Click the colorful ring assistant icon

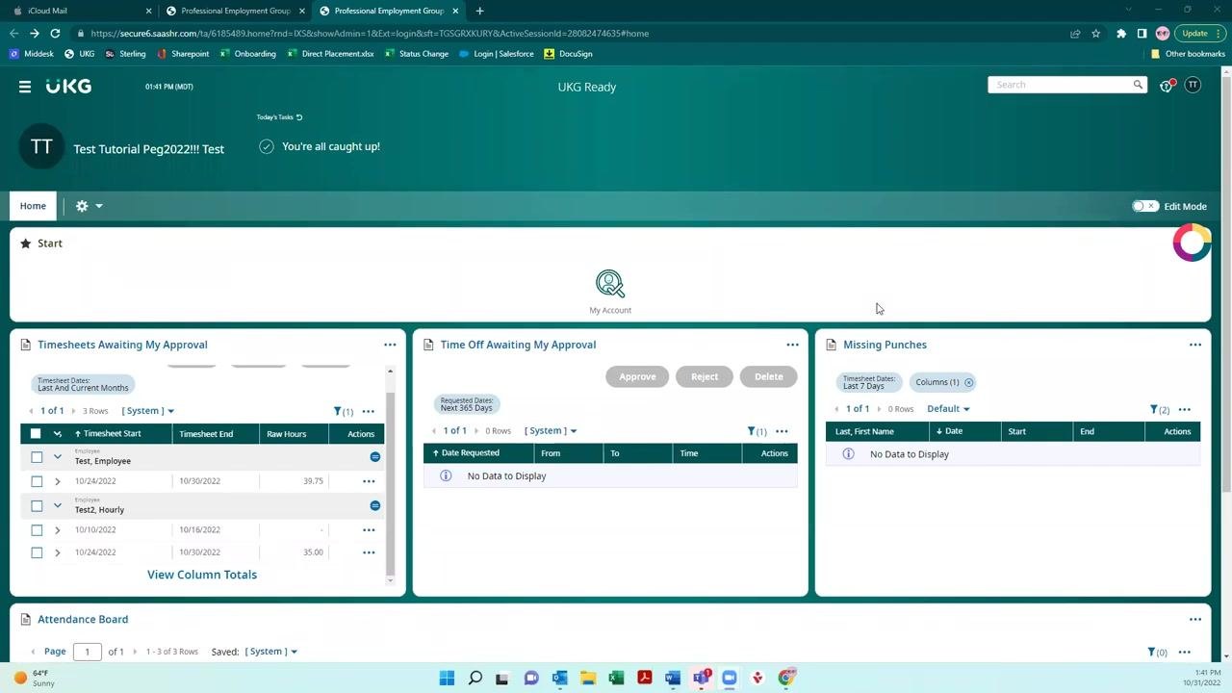1192,243
